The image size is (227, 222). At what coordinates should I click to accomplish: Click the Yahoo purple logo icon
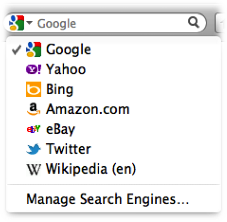(x=34, y=70)
